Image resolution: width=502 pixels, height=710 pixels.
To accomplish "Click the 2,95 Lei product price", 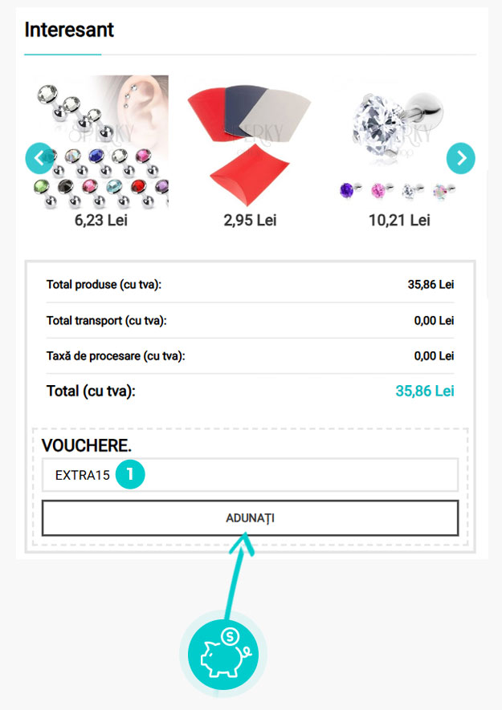I will tap(250, 220).
